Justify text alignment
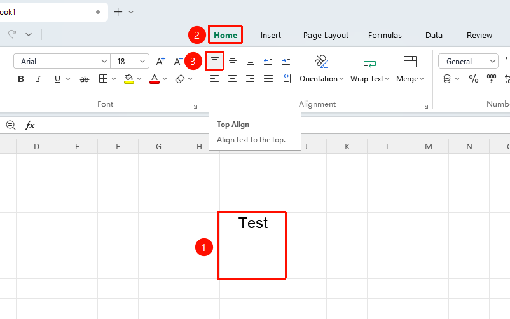 pyautogui.click(x=268, y=78)
